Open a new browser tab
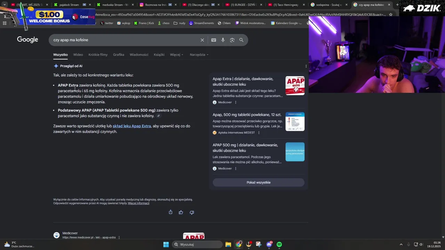The height and width of the screenshot is (250, 445). [x=397, y=5]
